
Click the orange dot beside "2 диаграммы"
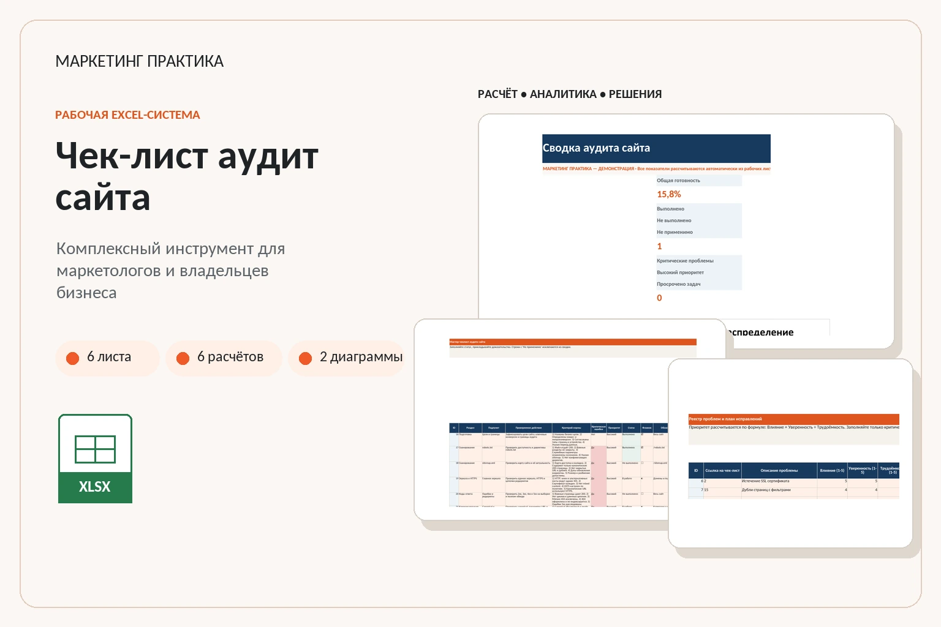coord(305,358)
